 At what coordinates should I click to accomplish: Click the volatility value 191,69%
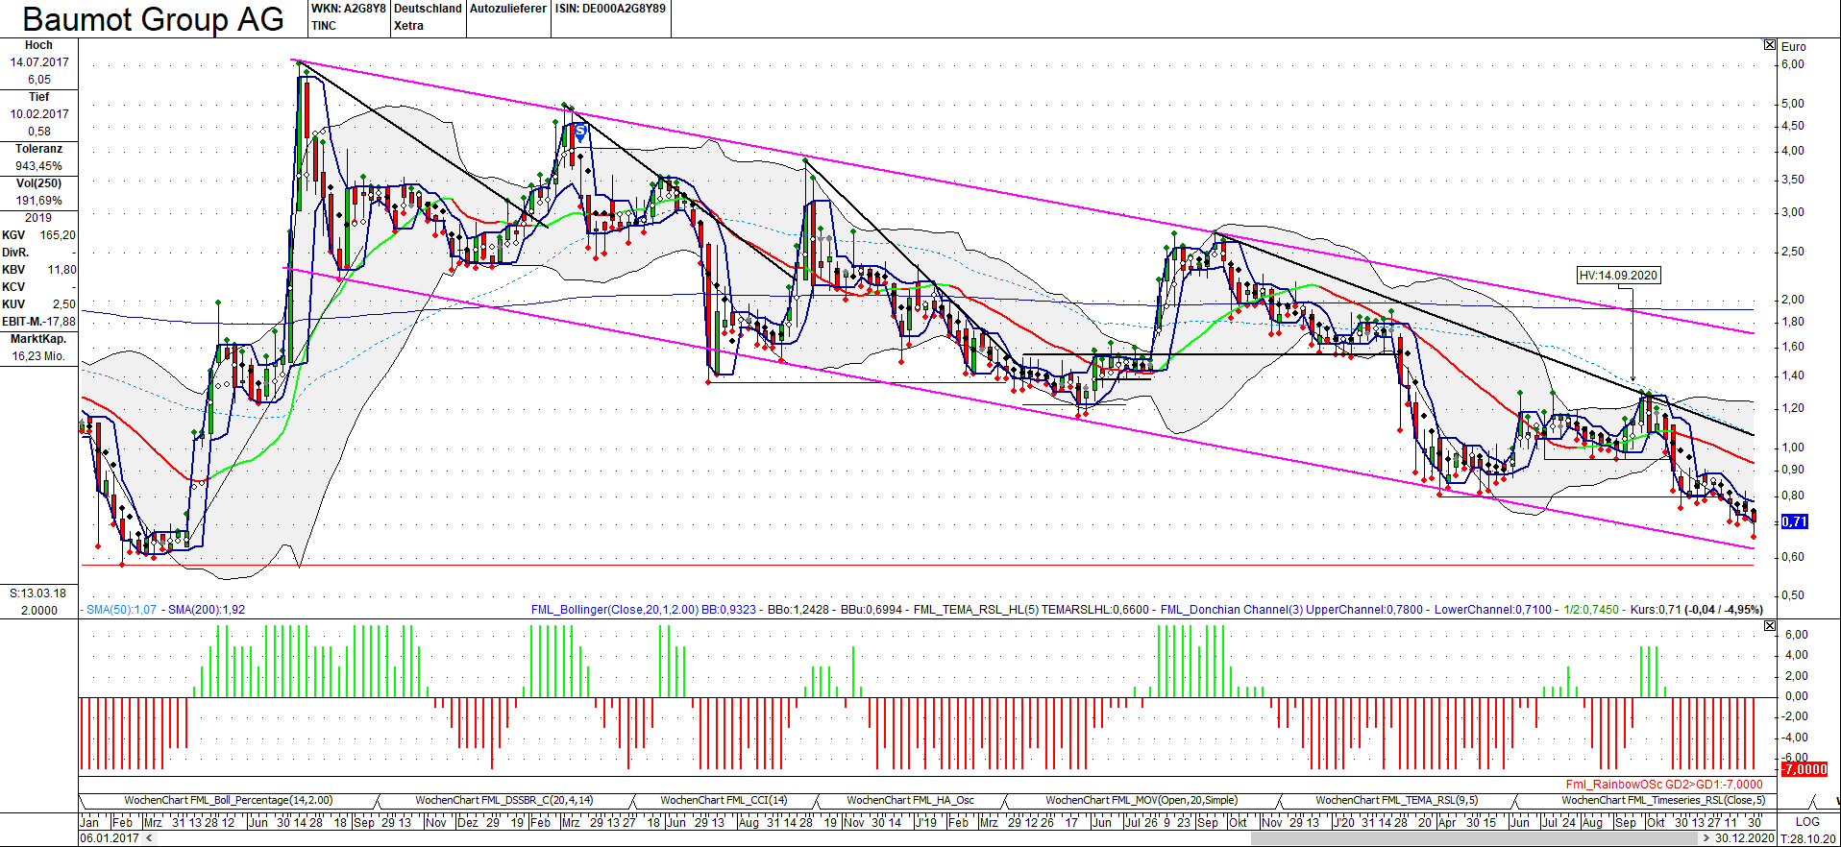coord(38,201)
